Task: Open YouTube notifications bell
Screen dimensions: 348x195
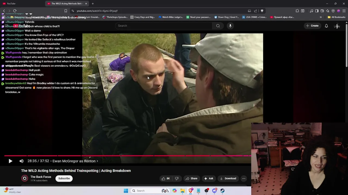Action: click(326, 26)
